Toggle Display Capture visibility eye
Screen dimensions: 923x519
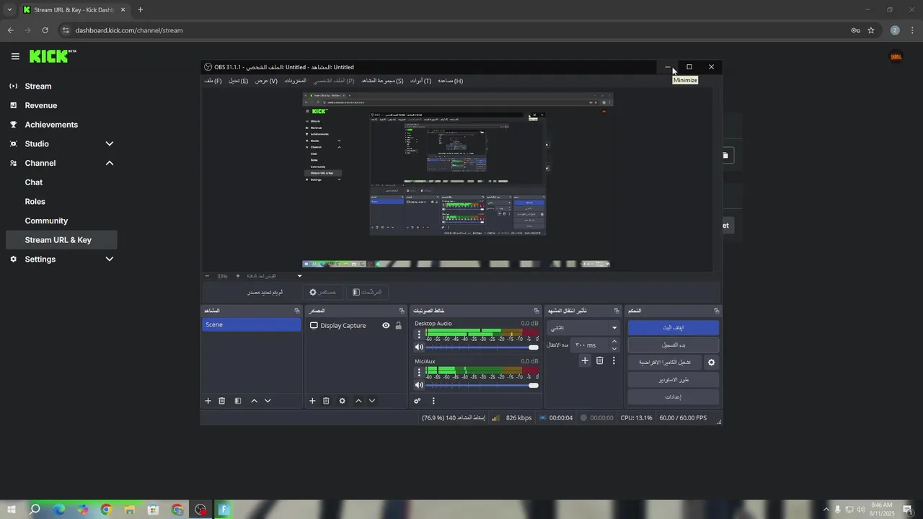pos(386,326)
